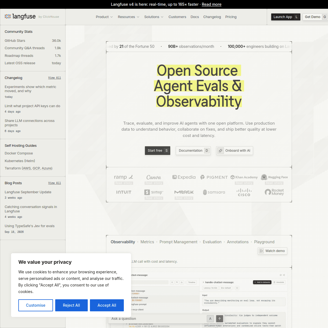
Task: Follow the Read more banner link
Action: pos(212,4)
